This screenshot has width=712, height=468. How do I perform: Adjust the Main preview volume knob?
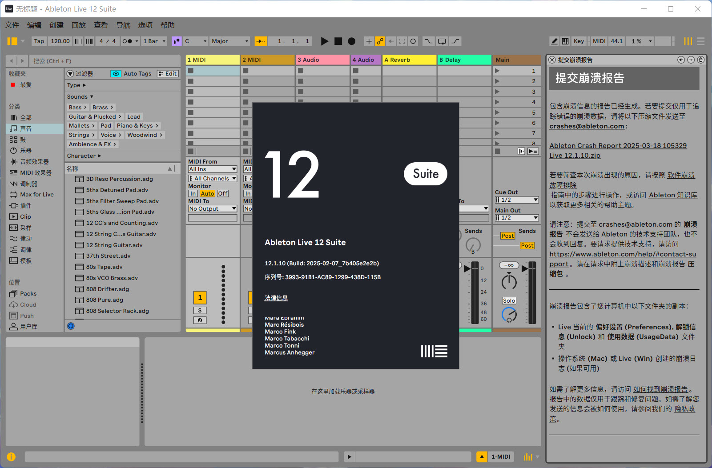pos(509,315)
